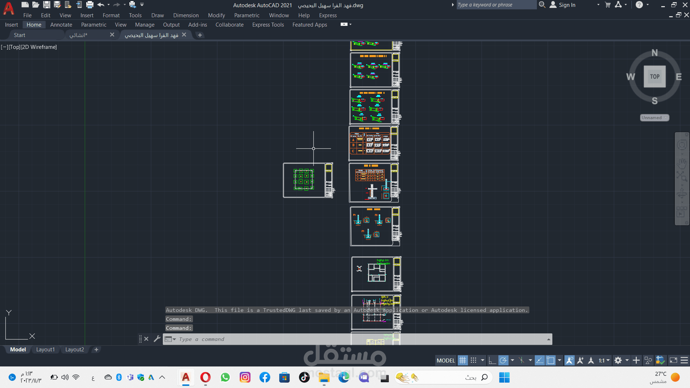Expand Snap mode dropdown arrow

(483, 360)
